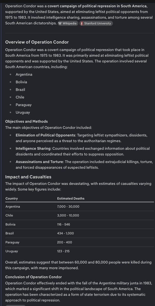This screenshot has height=306, width=155.
Task: Click the Argentina bullet list item
Action: tap(24, 74)
